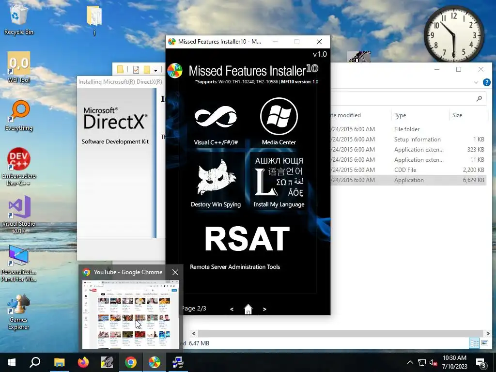Launch Visual Studio 2017 shortcut
The width and height of the screenshot is (496, 372).
click(19, 215)
